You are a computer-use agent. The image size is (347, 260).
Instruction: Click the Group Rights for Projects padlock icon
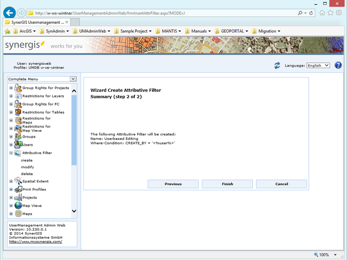(17, 88)
